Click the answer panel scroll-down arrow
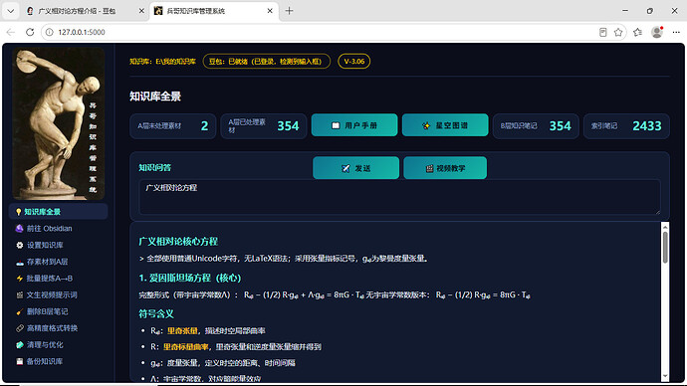687x386 pixels. click(x=665, y=376)
